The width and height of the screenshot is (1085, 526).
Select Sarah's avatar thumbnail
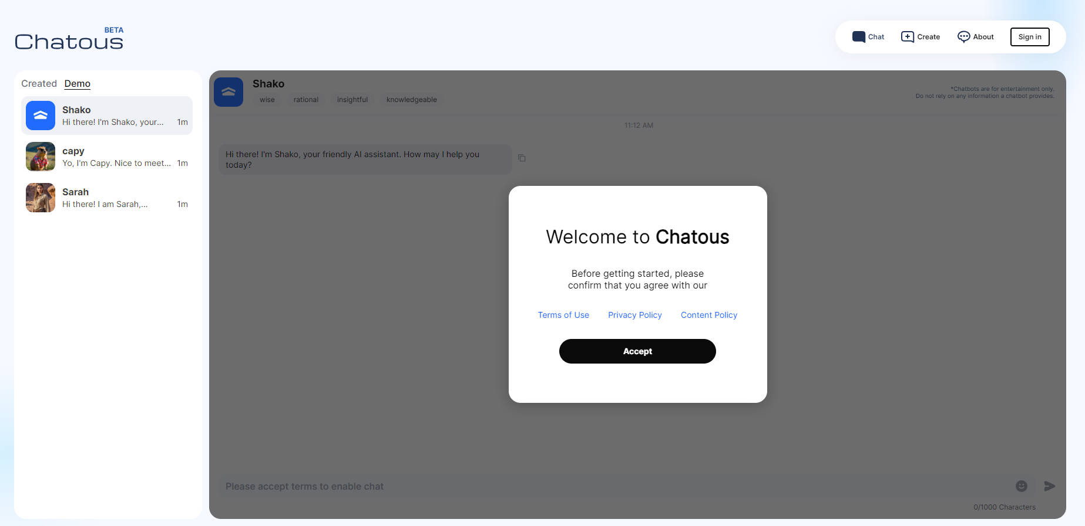41,198
